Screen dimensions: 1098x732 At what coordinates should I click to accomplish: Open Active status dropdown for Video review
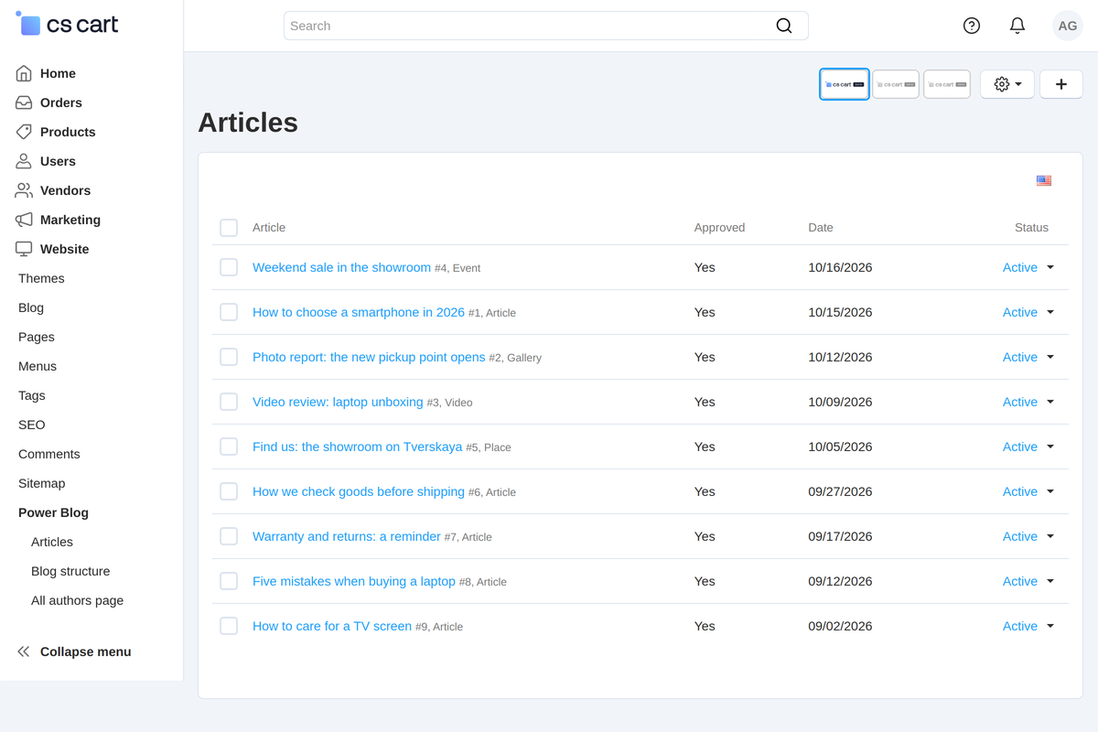[x=1028, y=402]
